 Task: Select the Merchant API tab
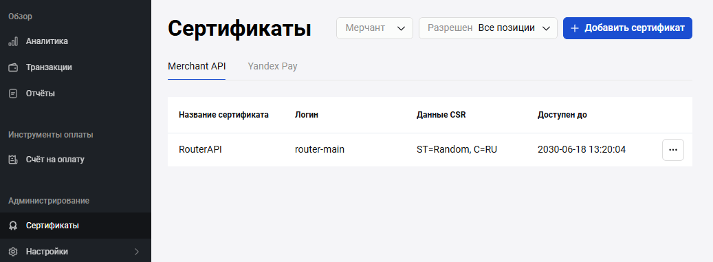tap(197, 67)
